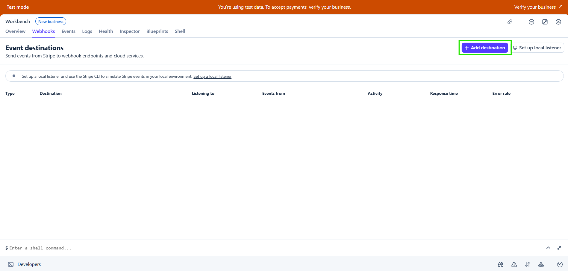Click the New business badge
This screenshot has width=568, height=271.
coord(51,22)
